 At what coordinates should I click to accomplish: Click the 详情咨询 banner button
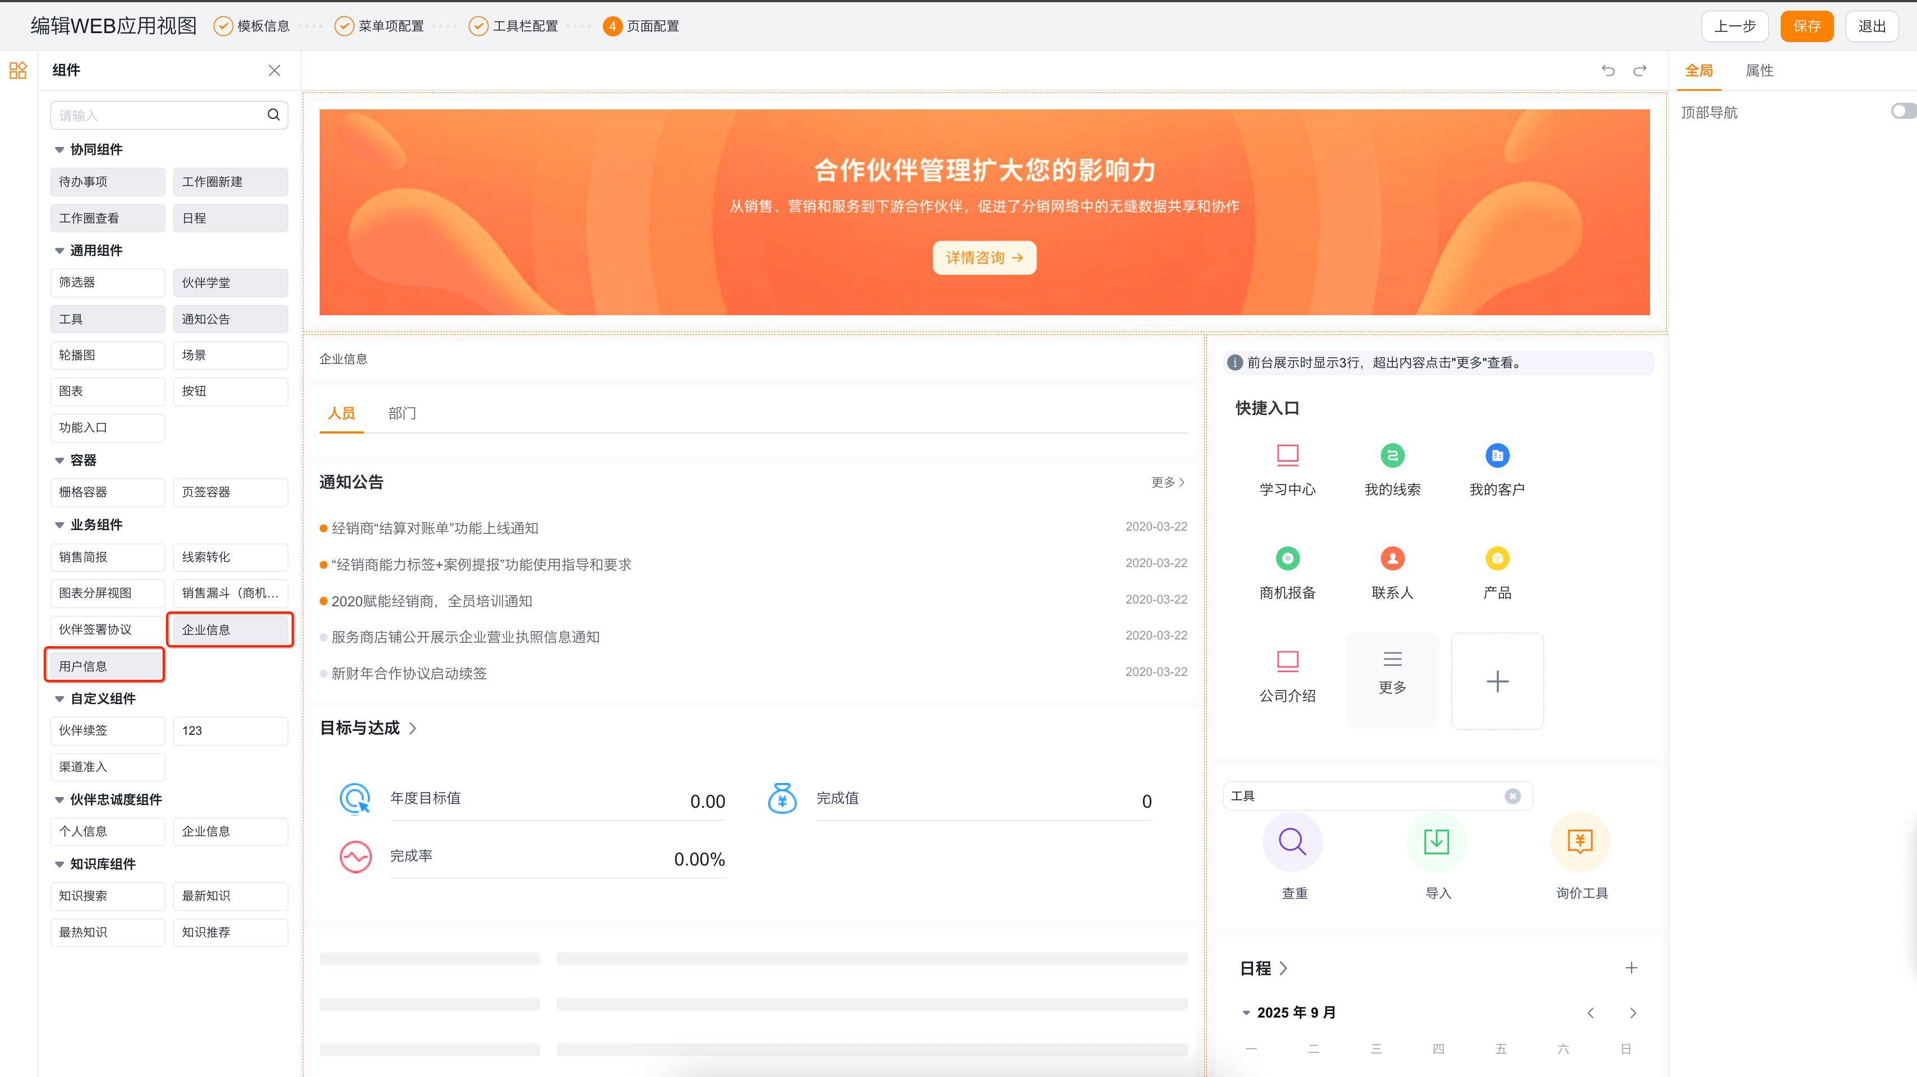tap(984, 257)
